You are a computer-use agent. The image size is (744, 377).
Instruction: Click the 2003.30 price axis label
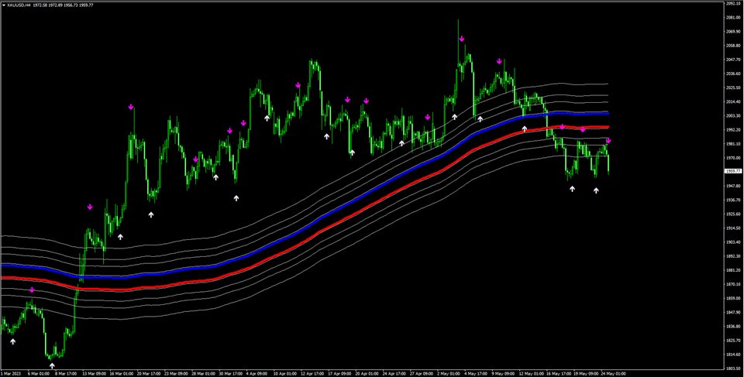click(x=734, y=115)
